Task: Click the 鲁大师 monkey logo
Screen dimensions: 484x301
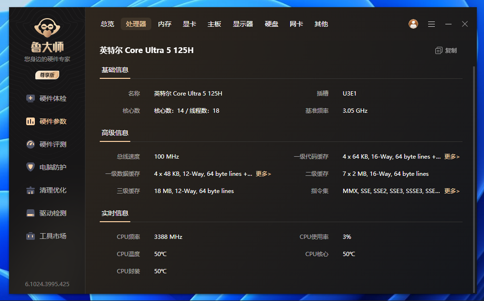Action: coord(47,28)
